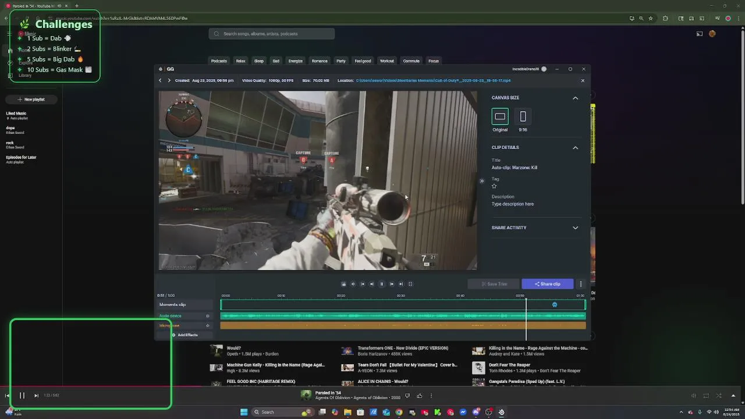Jump to clip end in GG player
This screenshot has width=745, height=419.
(x=400, y=284)
